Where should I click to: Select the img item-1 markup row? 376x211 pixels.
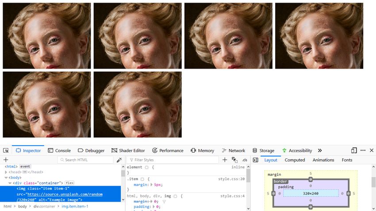click(x=61, y=194)
